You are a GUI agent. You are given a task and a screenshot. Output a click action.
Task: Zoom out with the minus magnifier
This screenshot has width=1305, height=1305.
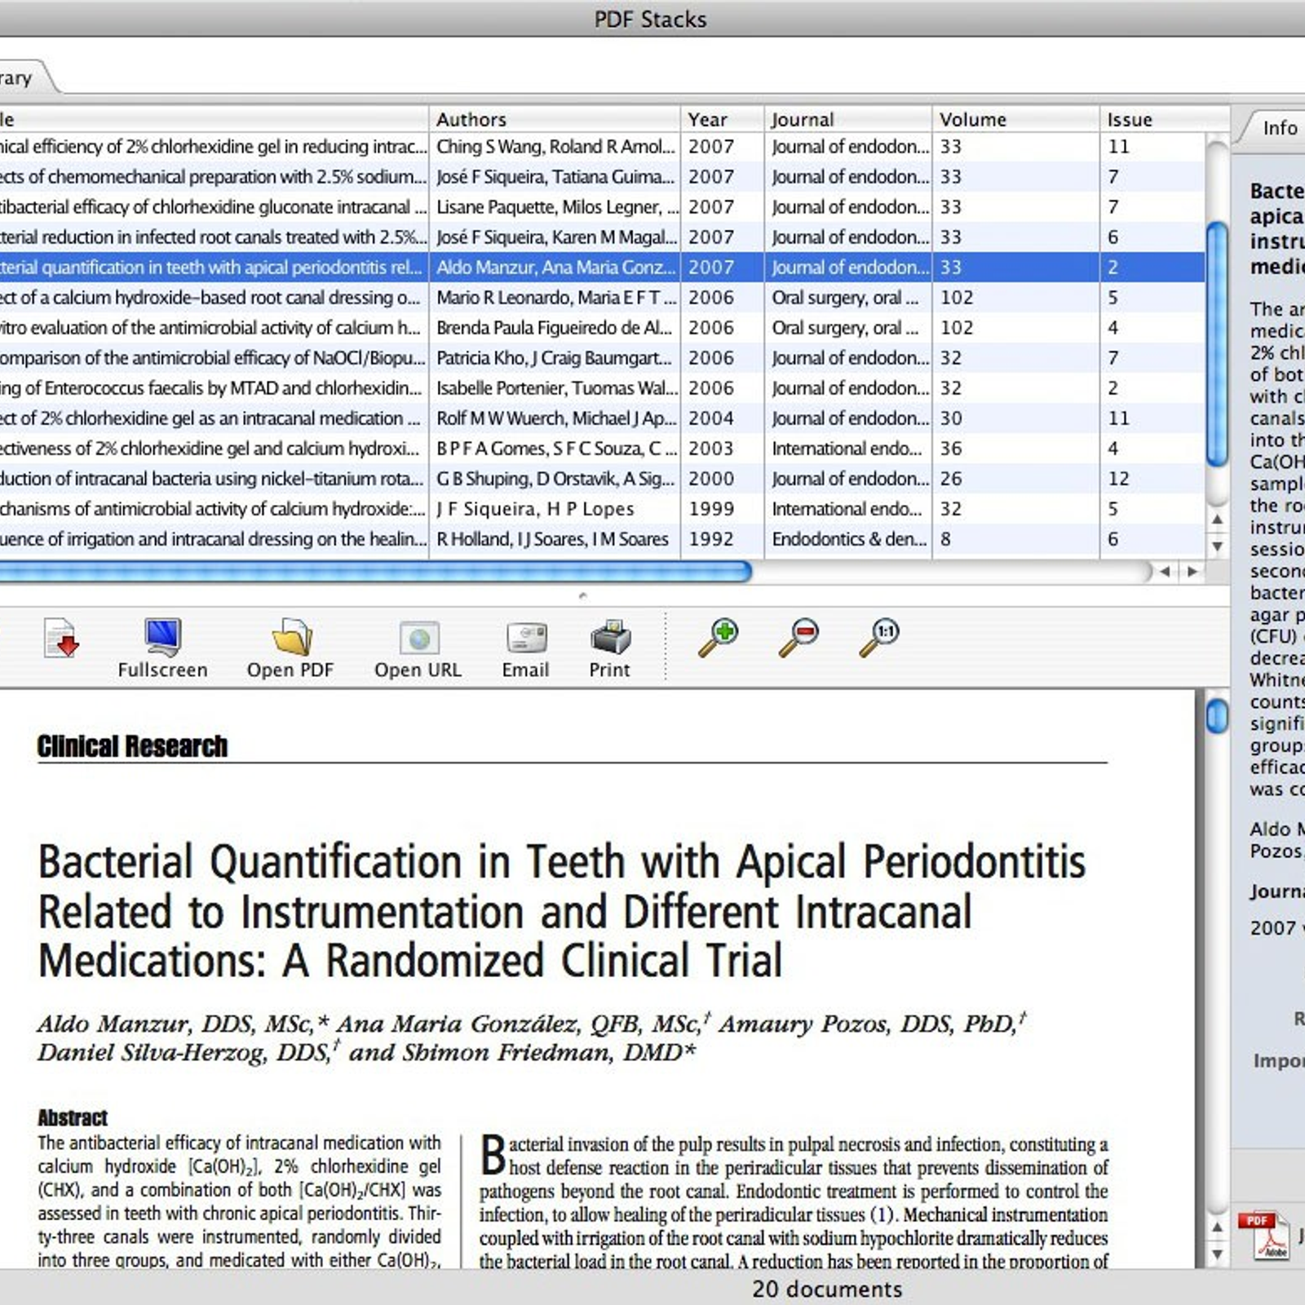click(798, 638)
